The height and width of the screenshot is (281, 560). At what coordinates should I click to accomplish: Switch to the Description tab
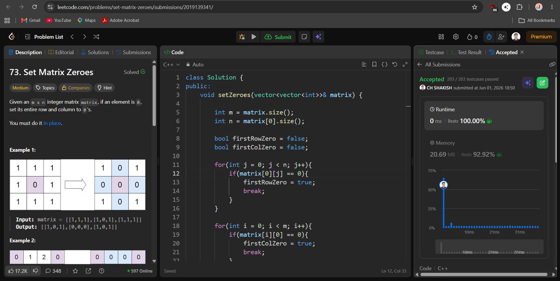click(25, 52)
